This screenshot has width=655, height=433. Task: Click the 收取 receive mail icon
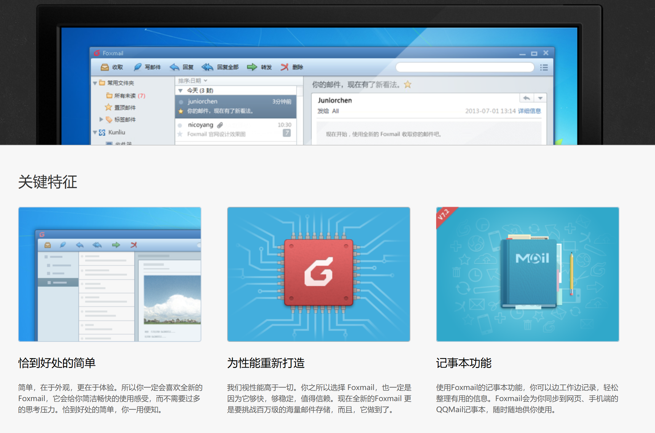[105, 67]
